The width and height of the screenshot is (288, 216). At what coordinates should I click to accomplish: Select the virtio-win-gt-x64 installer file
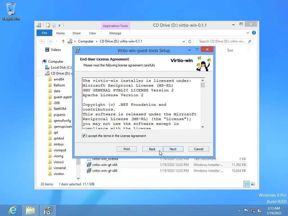(166, 165)
